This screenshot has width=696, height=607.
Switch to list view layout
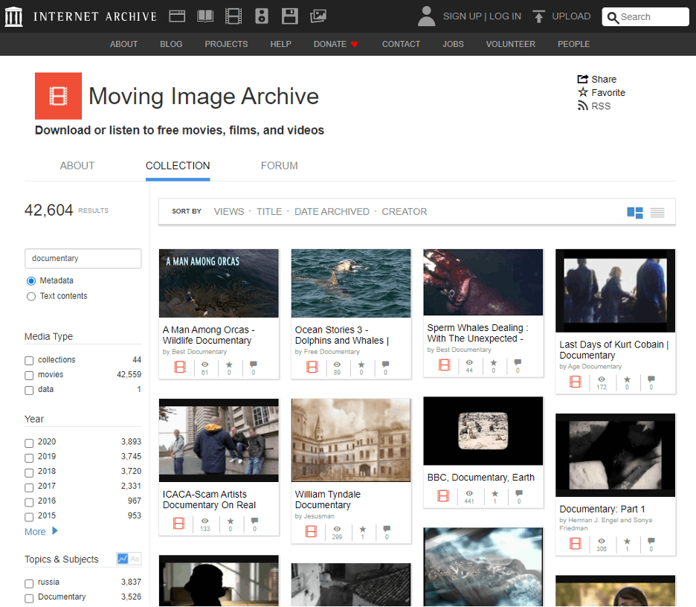(x=657, y=213)
